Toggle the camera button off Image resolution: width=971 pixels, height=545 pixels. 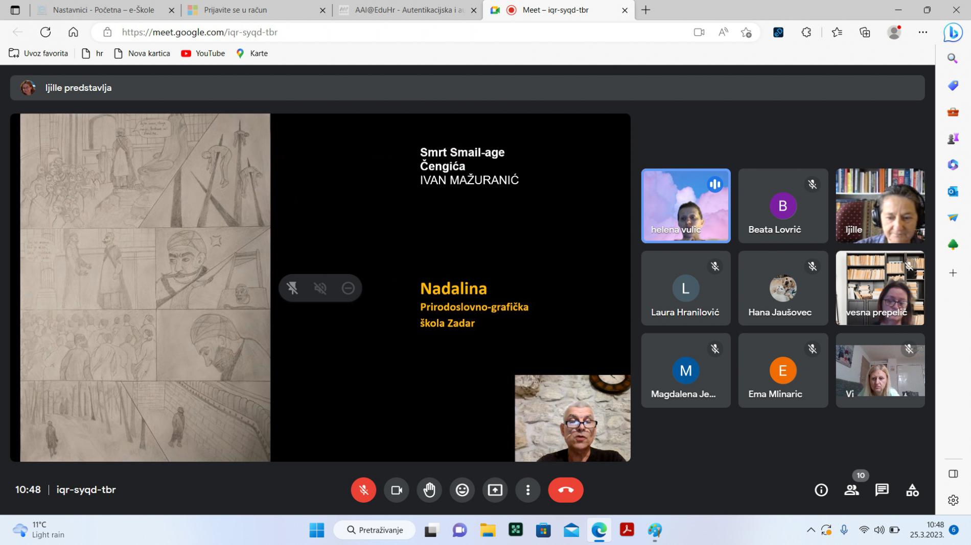397,490
